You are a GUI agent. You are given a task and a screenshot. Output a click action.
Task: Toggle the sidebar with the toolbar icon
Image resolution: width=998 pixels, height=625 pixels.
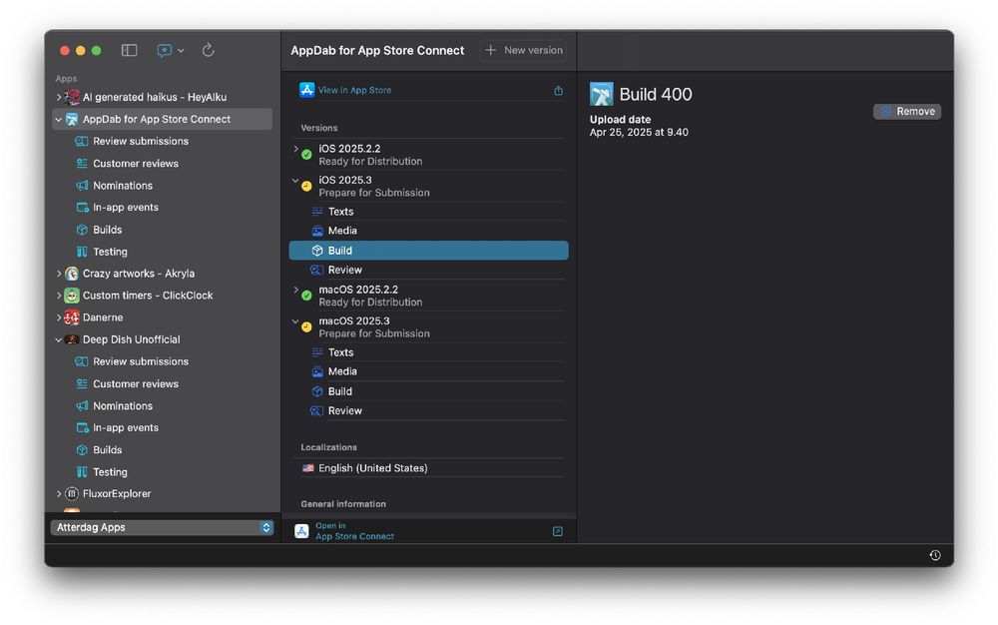tap(129, 50)
